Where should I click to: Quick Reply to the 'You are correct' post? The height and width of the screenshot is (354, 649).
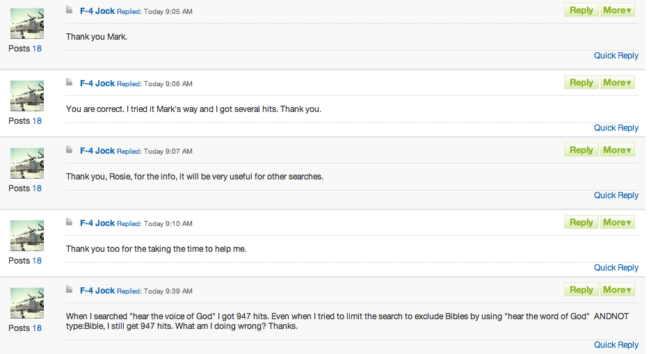(616, 128)
